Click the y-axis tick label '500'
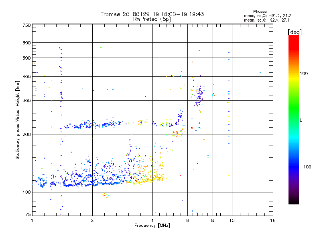Image resolution: width=321 pixels, height=240 pixels. point(26,58)
